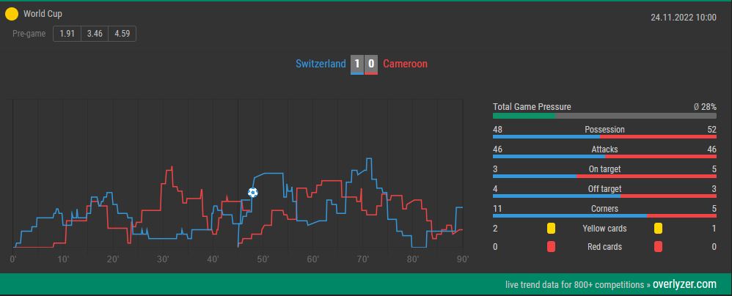The width and height of the screenshot is (732, 296).
Task: Click Switzerland's yellow card icon
Action: [552, 229]
